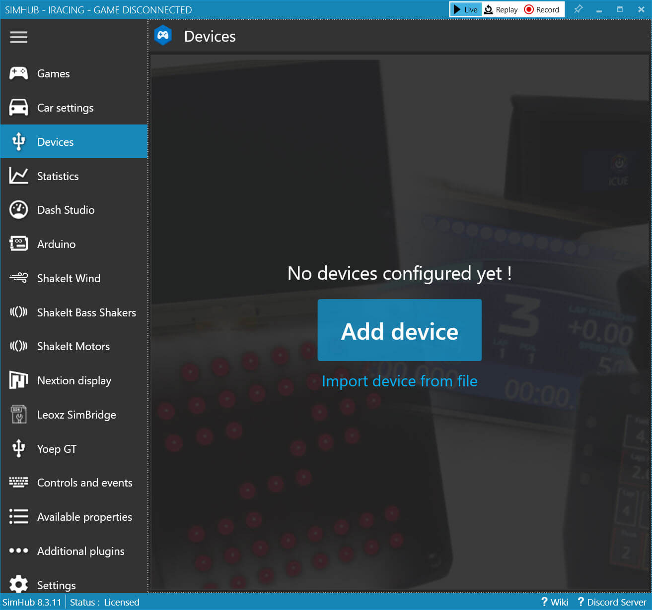Switch to Live mode
652x610 pixels.
[465, 9]
